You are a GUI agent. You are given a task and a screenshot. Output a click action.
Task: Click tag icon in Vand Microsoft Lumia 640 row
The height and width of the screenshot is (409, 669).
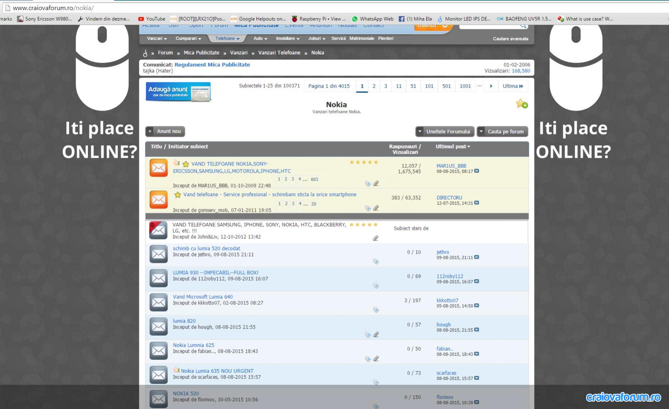(x=376, y=310)
